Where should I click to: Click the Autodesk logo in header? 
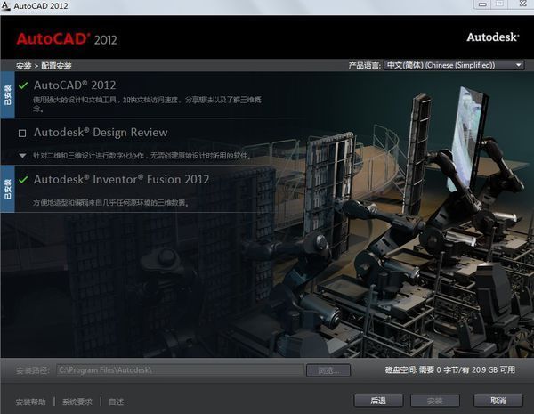coord(493,37)
